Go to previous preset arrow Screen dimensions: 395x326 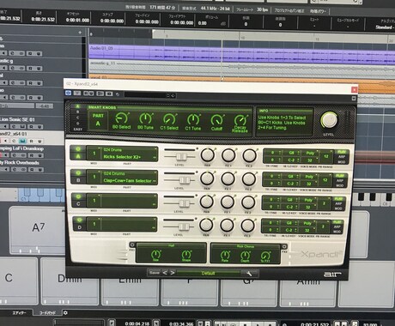click(165, 273)
